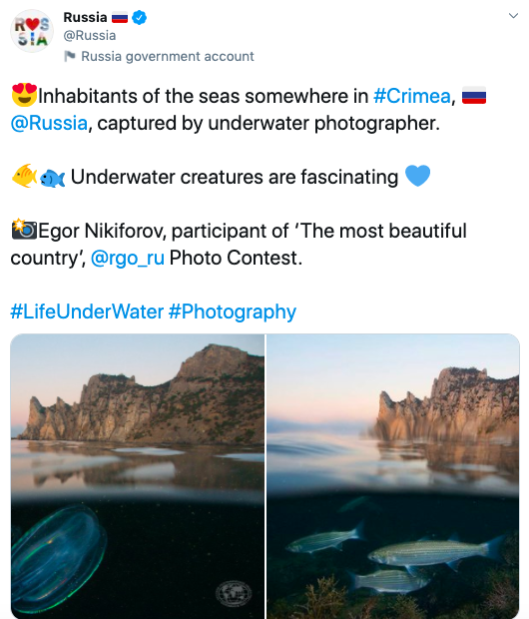Open the @Russia handle under name
529x619 pixels.
90,36
